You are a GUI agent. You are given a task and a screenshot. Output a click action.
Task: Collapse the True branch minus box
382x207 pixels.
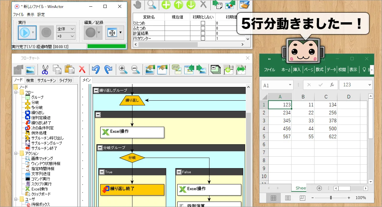102,172
